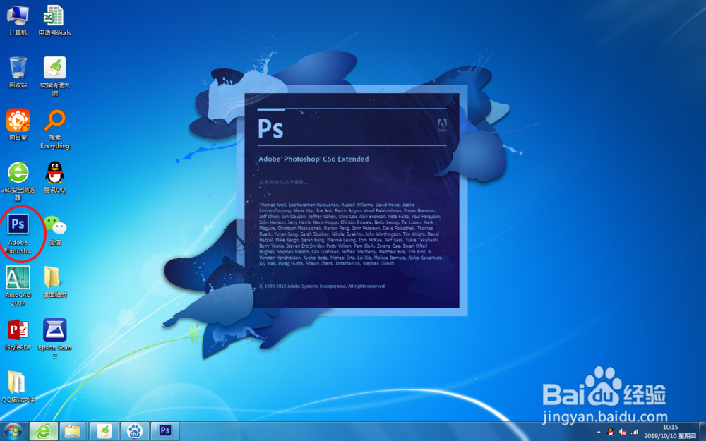Open the QQ penguin tray icon
The width and height of the screenshot is (706, 441).
coord(610,432)
